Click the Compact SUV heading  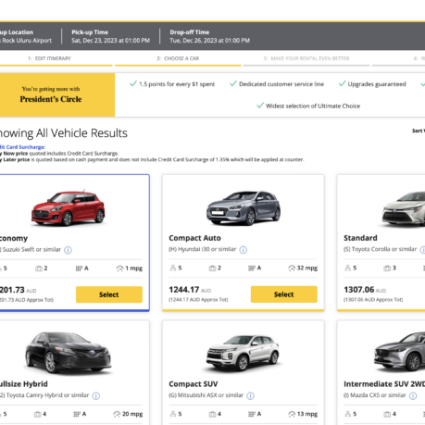tap(194, 384)
